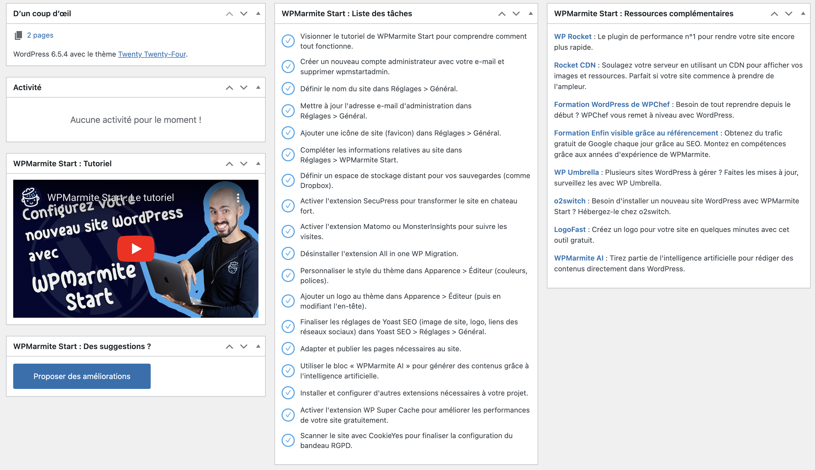
Task: Click the 'Activité' panel heading
Action: pyautogui.click(x=27, y=87)
